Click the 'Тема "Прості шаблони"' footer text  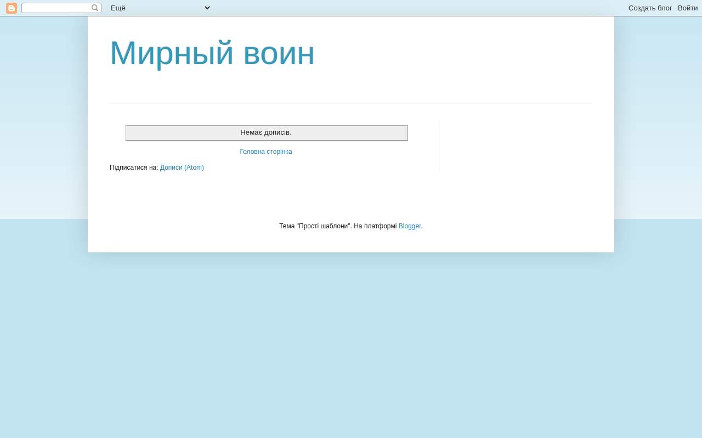click(x=315, y=226)
